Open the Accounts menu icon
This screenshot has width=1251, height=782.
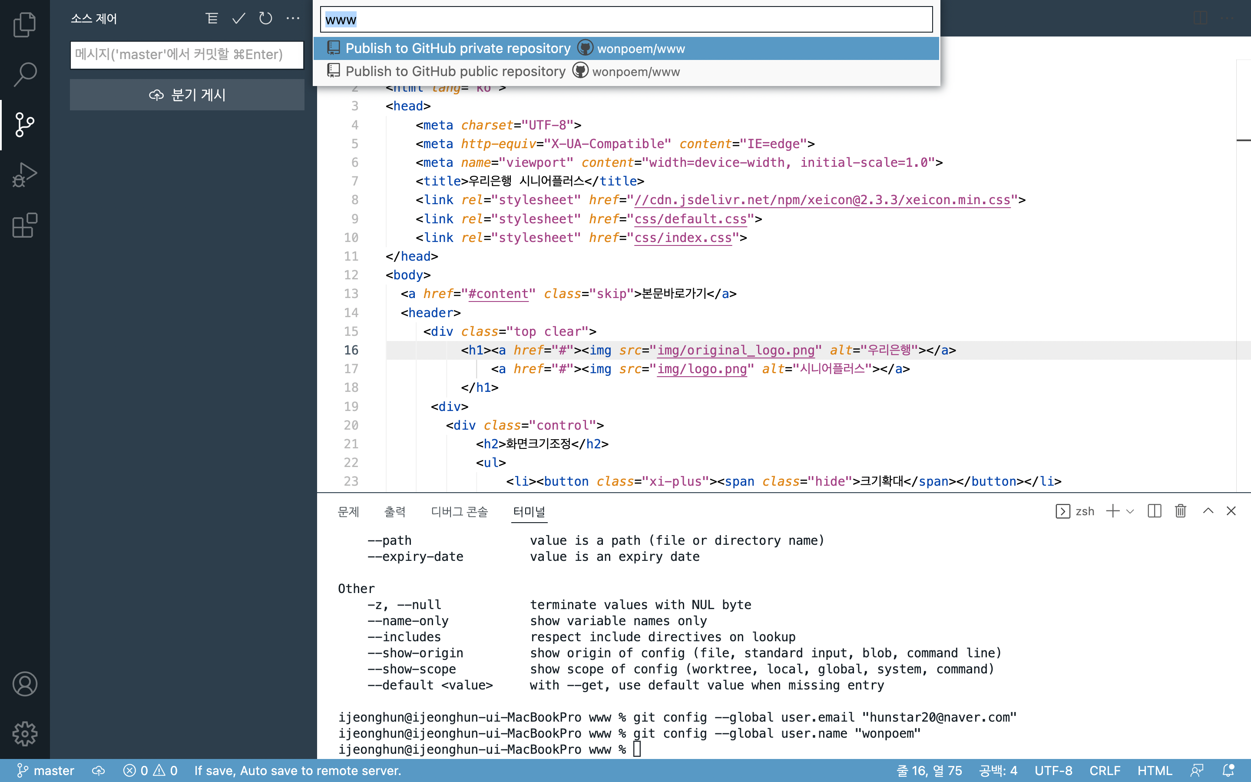(x=24, y=684)
